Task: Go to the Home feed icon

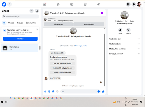Action: click(45, 4)
